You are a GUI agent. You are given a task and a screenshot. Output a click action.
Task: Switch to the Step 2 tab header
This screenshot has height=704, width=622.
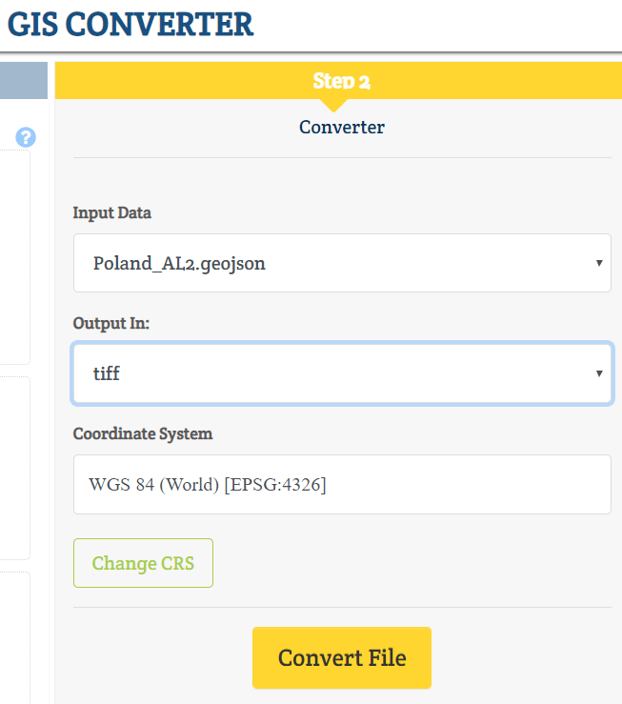(338, 80)
